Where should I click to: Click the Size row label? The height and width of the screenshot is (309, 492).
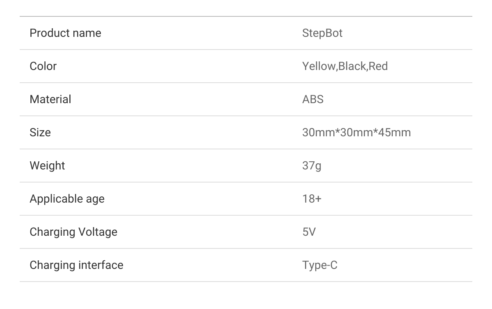tap(40, 133)
